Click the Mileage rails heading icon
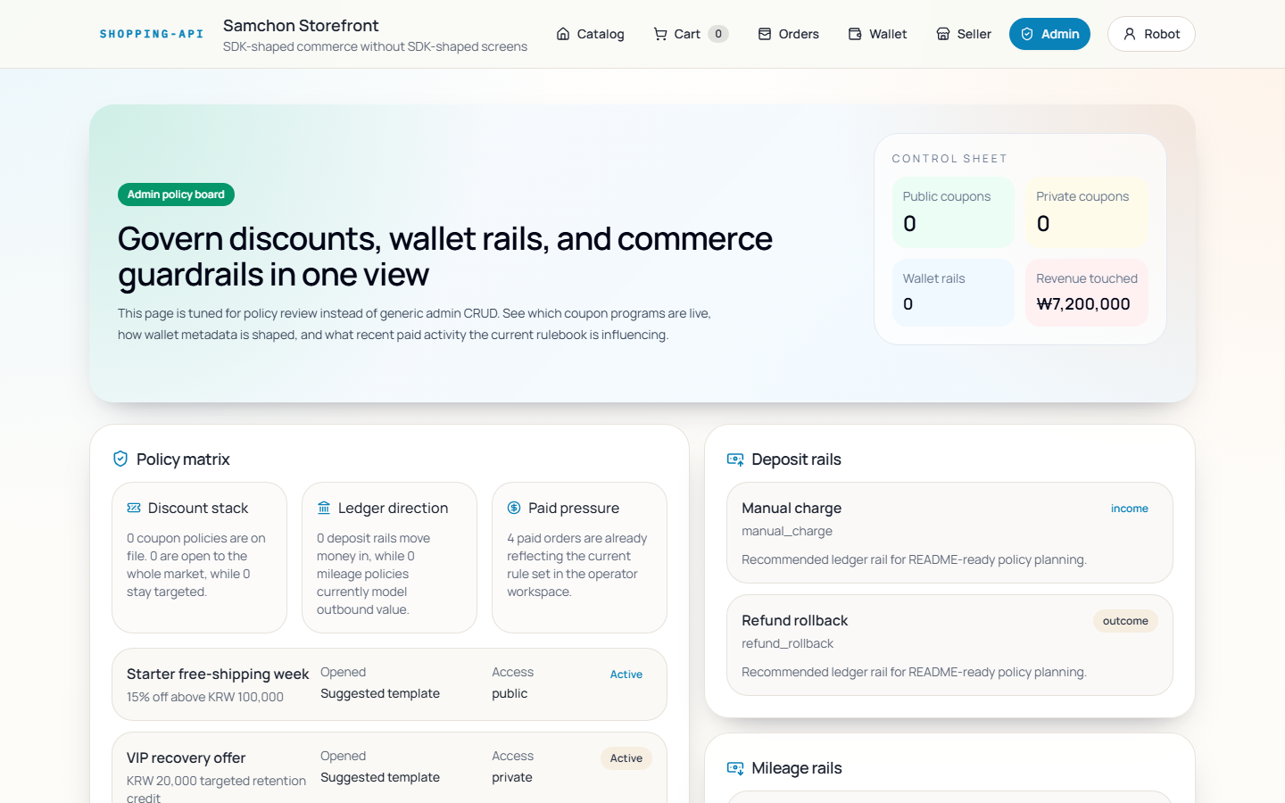 pos(735,768)
